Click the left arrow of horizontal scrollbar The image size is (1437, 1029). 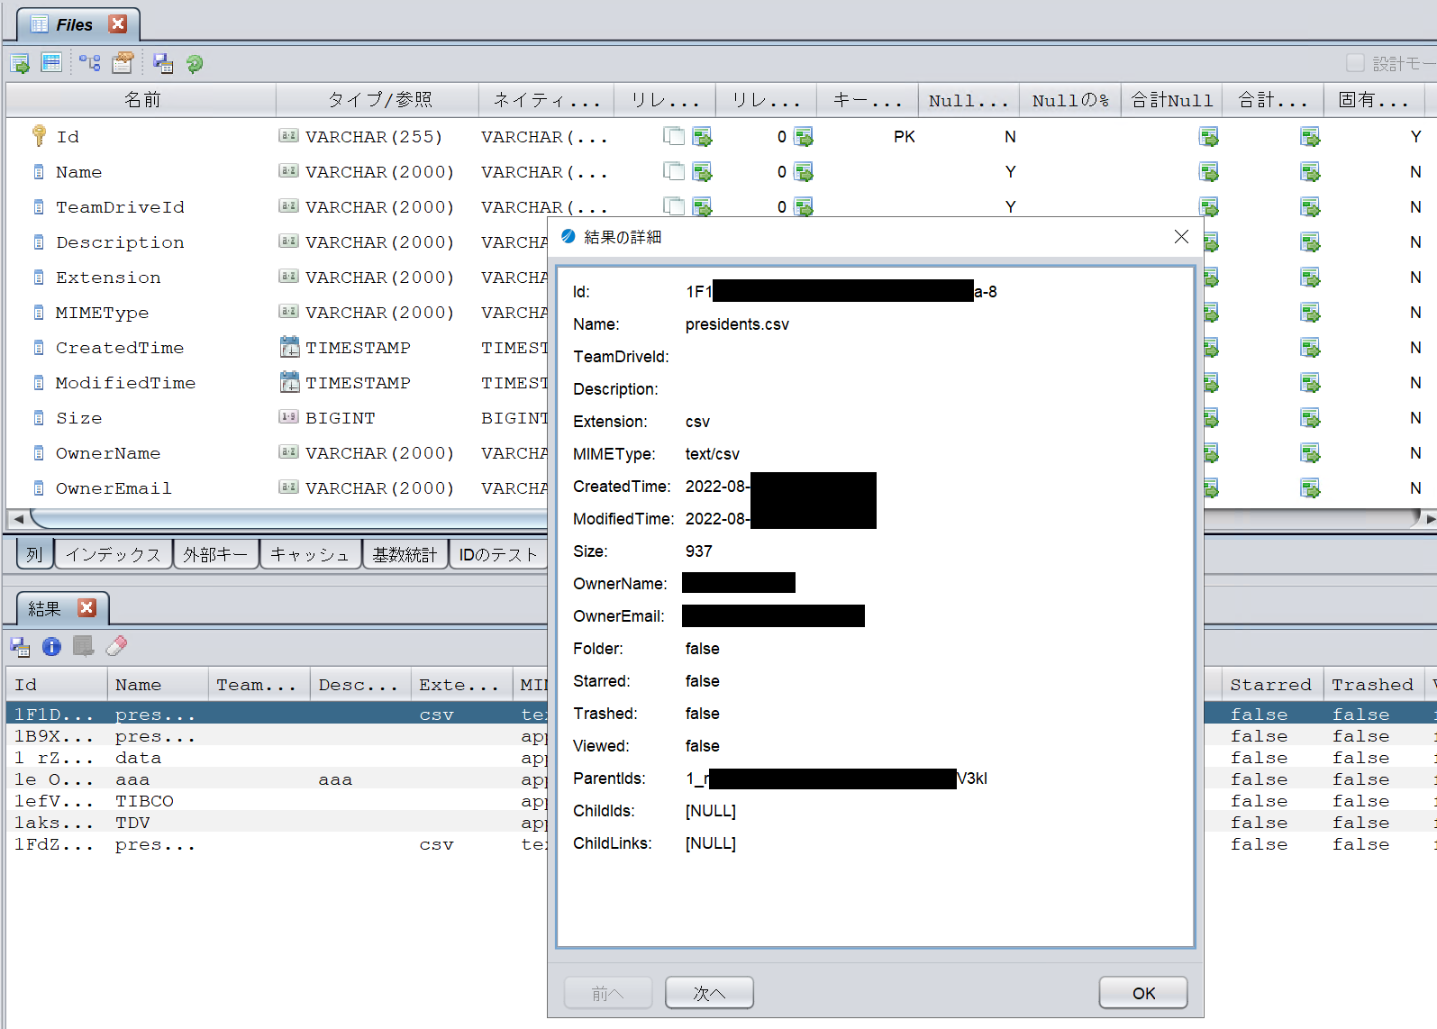[18, 519]
